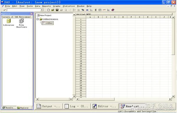Select the Untitled table tree item
Viewport: 177px width, 113px height.
[47, 23]
